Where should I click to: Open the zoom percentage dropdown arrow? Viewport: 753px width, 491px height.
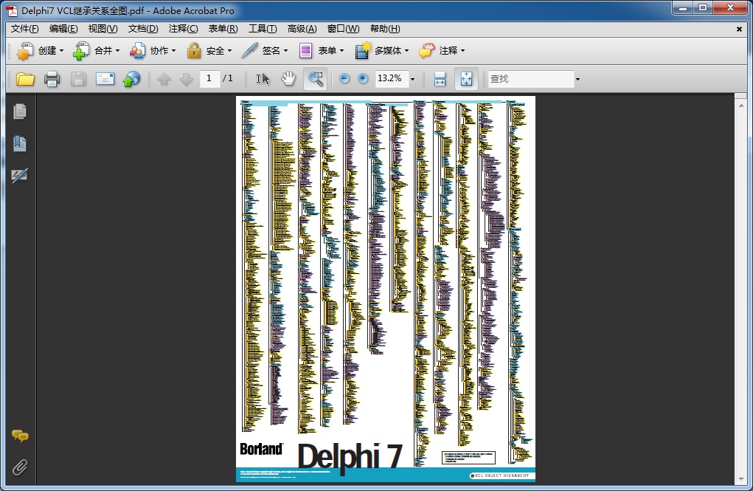coord(412,79)
